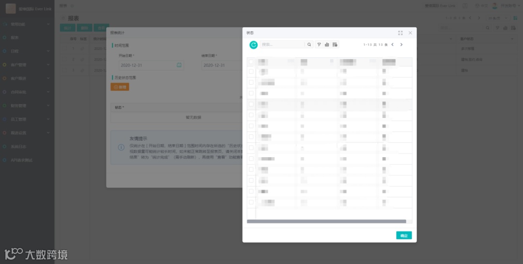Screen dimensions: 523x264
Task: Open the bar chart icon in 状态 dialog
Action: coord(327,44)
